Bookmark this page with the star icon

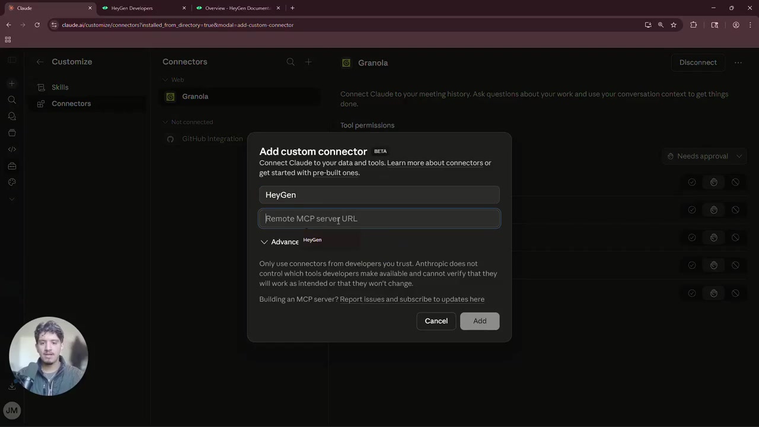[x=674, y=25]
